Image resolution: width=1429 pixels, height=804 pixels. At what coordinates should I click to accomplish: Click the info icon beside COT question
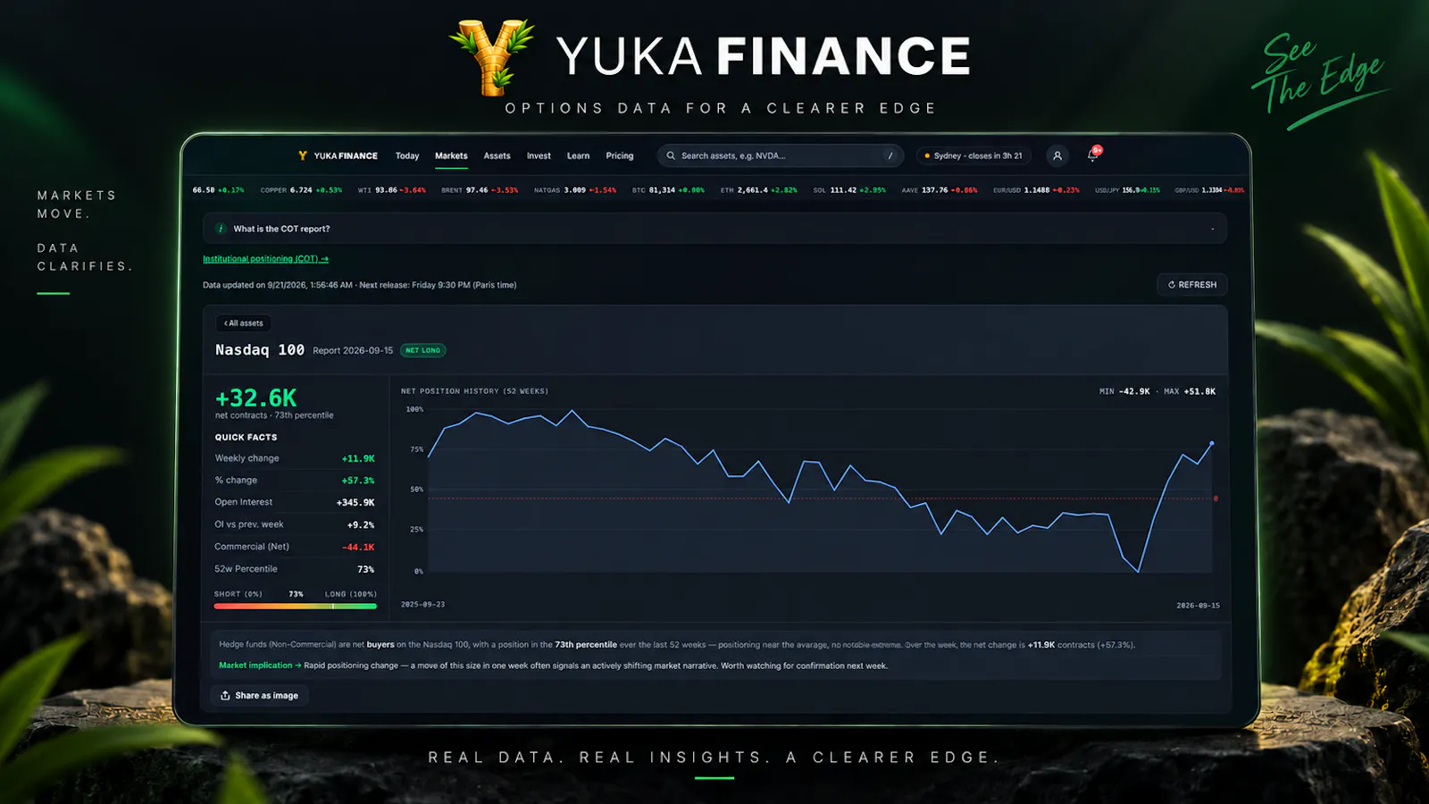point(221,229)
